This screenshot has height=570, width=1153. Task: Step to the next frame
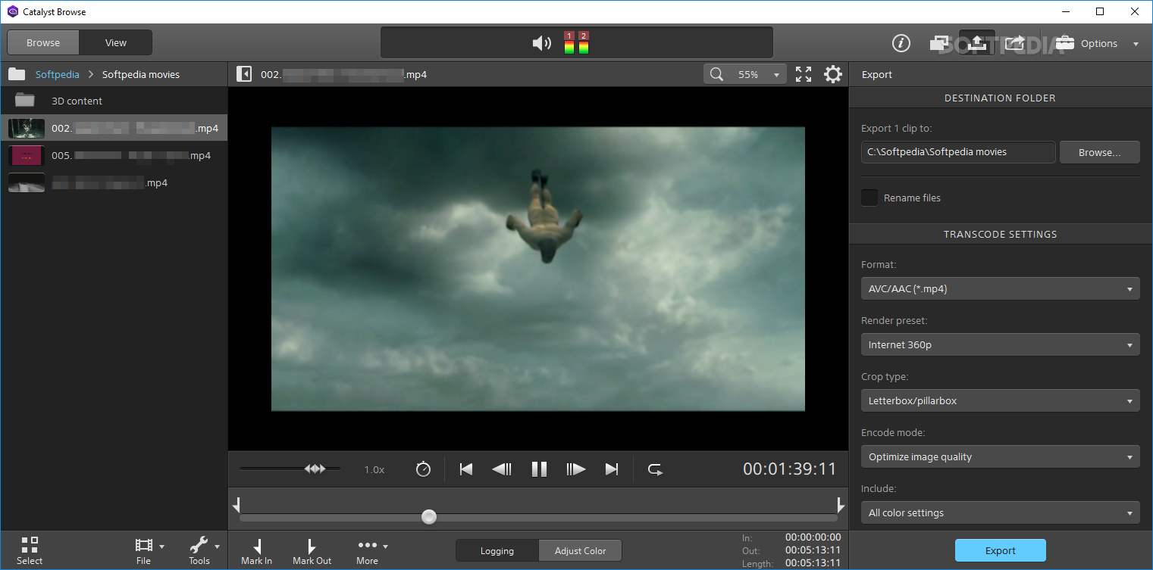click(576, 469)
